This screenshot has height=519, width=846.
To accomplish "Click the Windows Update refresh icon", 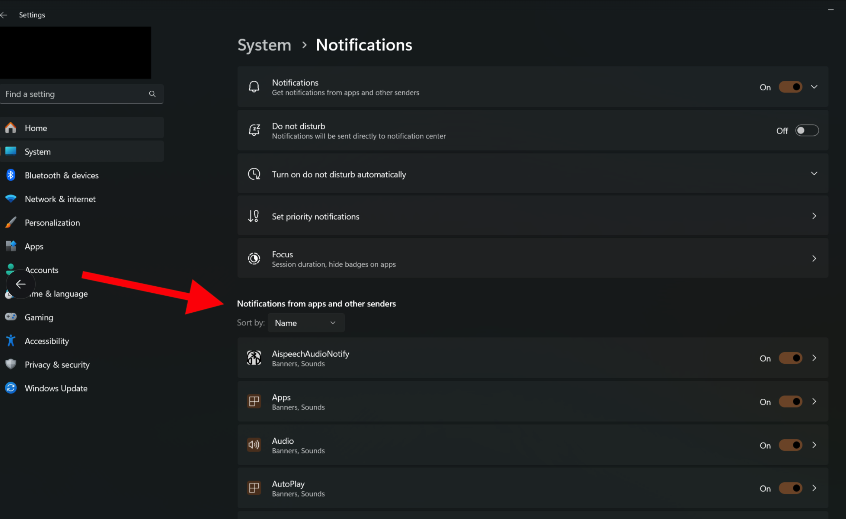I will (x=11, y=388).
